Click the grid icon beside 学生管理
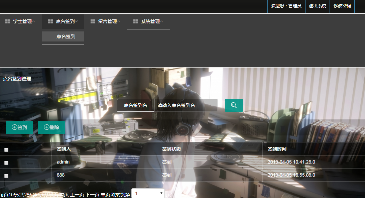Viewport: 365px width, 198px height. tap(8, 21)
